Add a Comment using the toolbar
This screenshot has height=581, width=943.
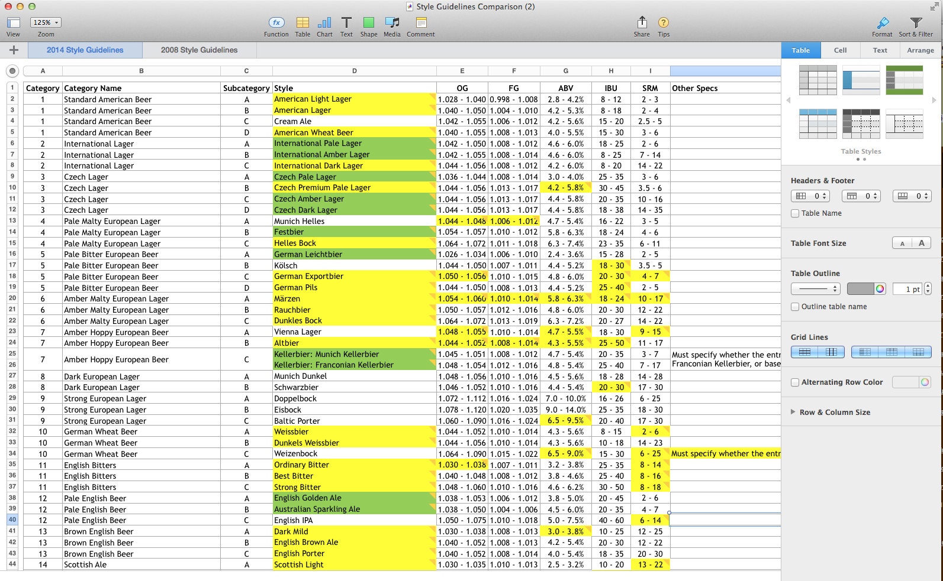click(x=421, y=23)
